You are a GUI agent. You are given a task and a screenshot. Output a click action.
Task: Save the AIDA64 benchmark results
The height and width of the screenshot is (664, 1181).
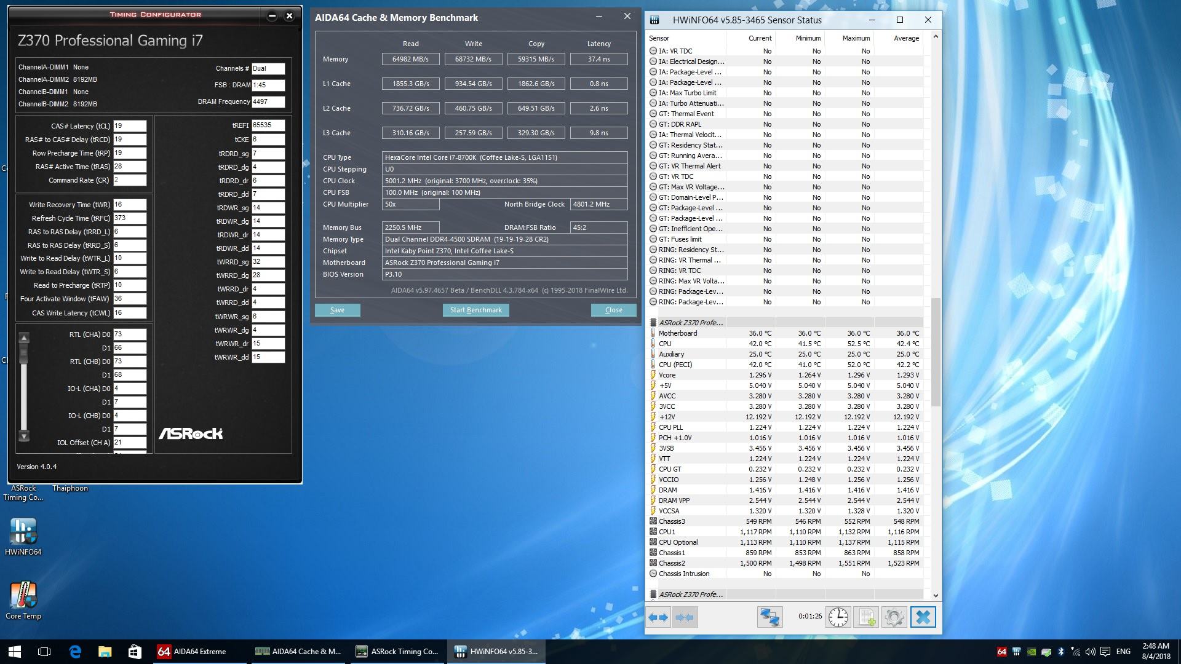(x=337, y=310)
